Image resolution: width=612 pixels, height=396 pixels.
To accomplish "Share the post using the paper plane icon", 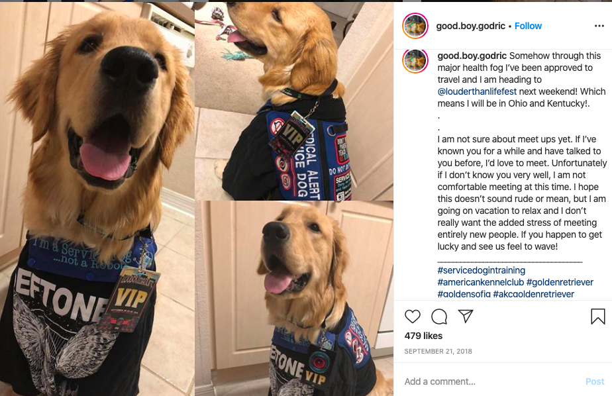I will point(466,316).
